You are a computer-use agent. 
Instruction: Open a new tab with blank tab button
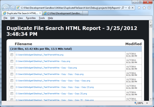(x=85, y=13)
